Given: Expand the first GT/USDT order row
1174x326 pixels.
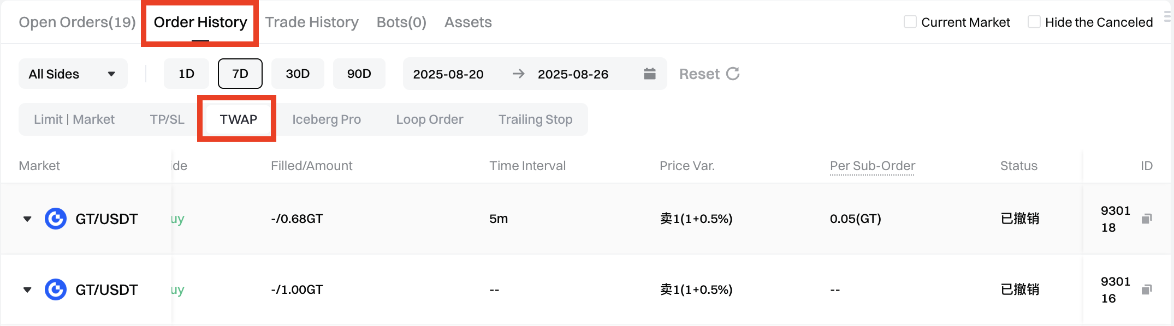Looking at the screenshot, I should pos(27,219).
